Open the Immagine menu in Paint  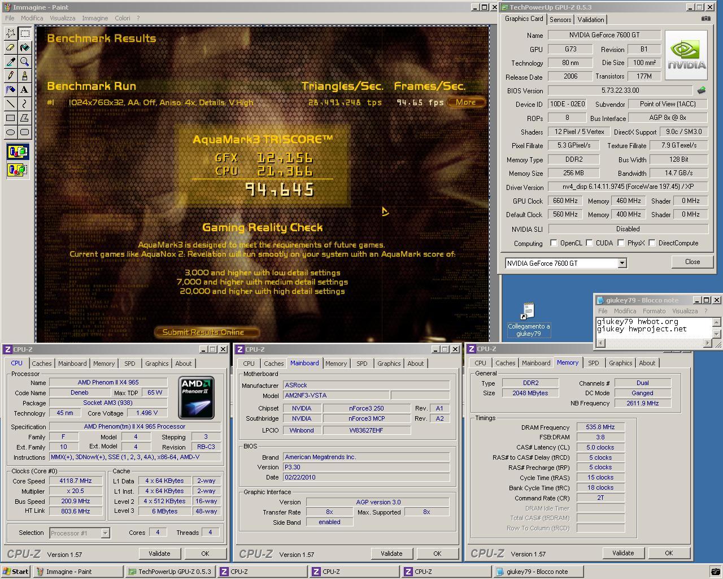pyautogui.click(x=95, y=18)
